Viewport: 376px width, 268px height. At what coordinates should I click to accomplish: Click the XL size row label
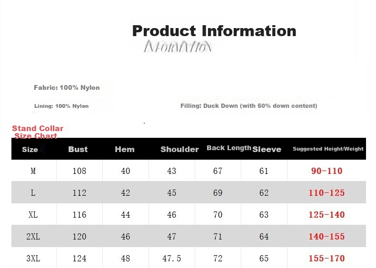tap(33, 215)
